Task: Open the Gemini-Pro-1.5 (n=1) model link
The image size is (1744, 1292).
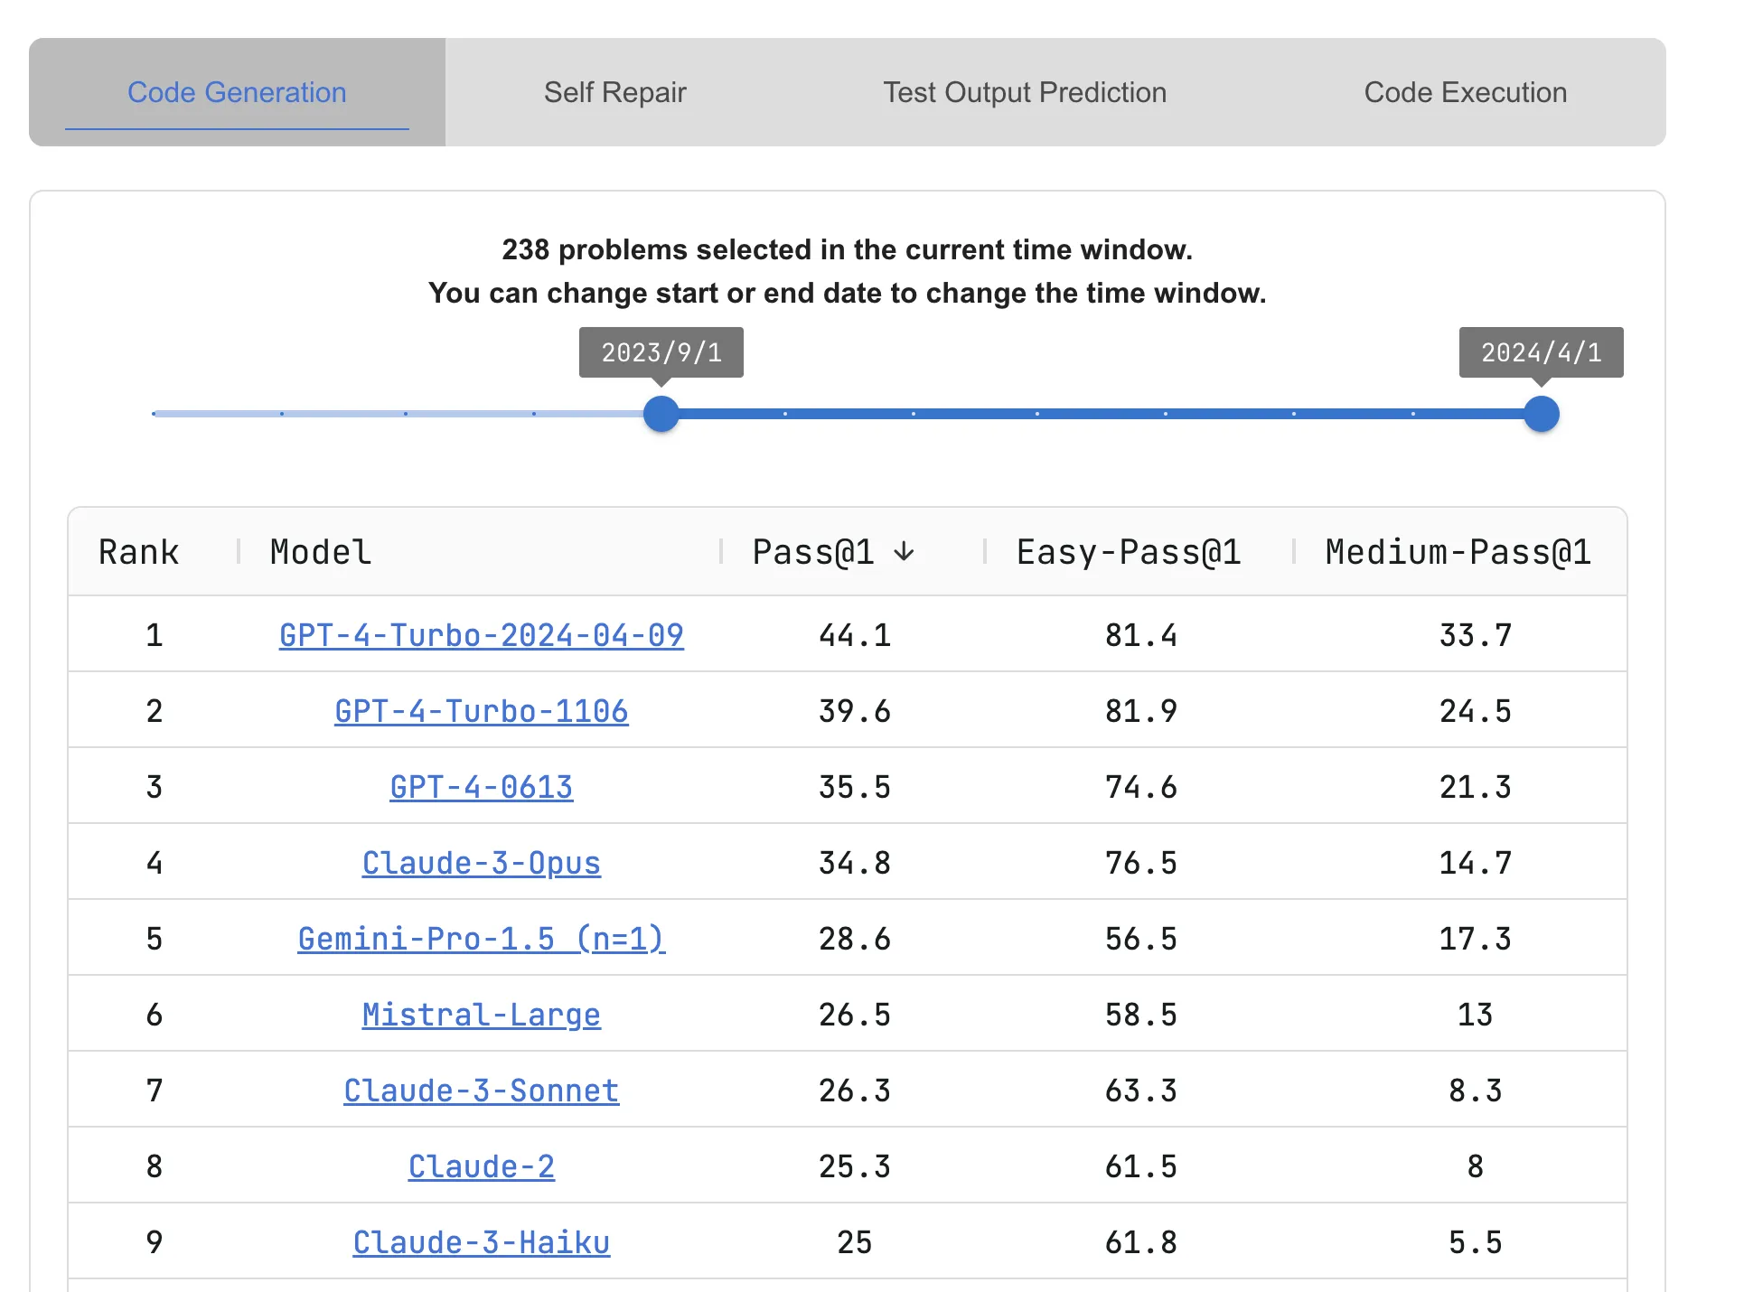Action: [x=482, y=939]
